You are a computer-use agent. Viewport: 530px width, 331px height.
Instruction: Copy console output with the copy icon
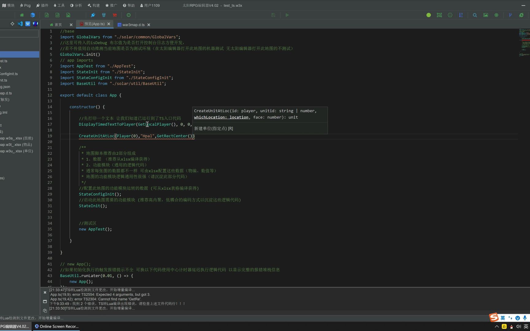45,310
